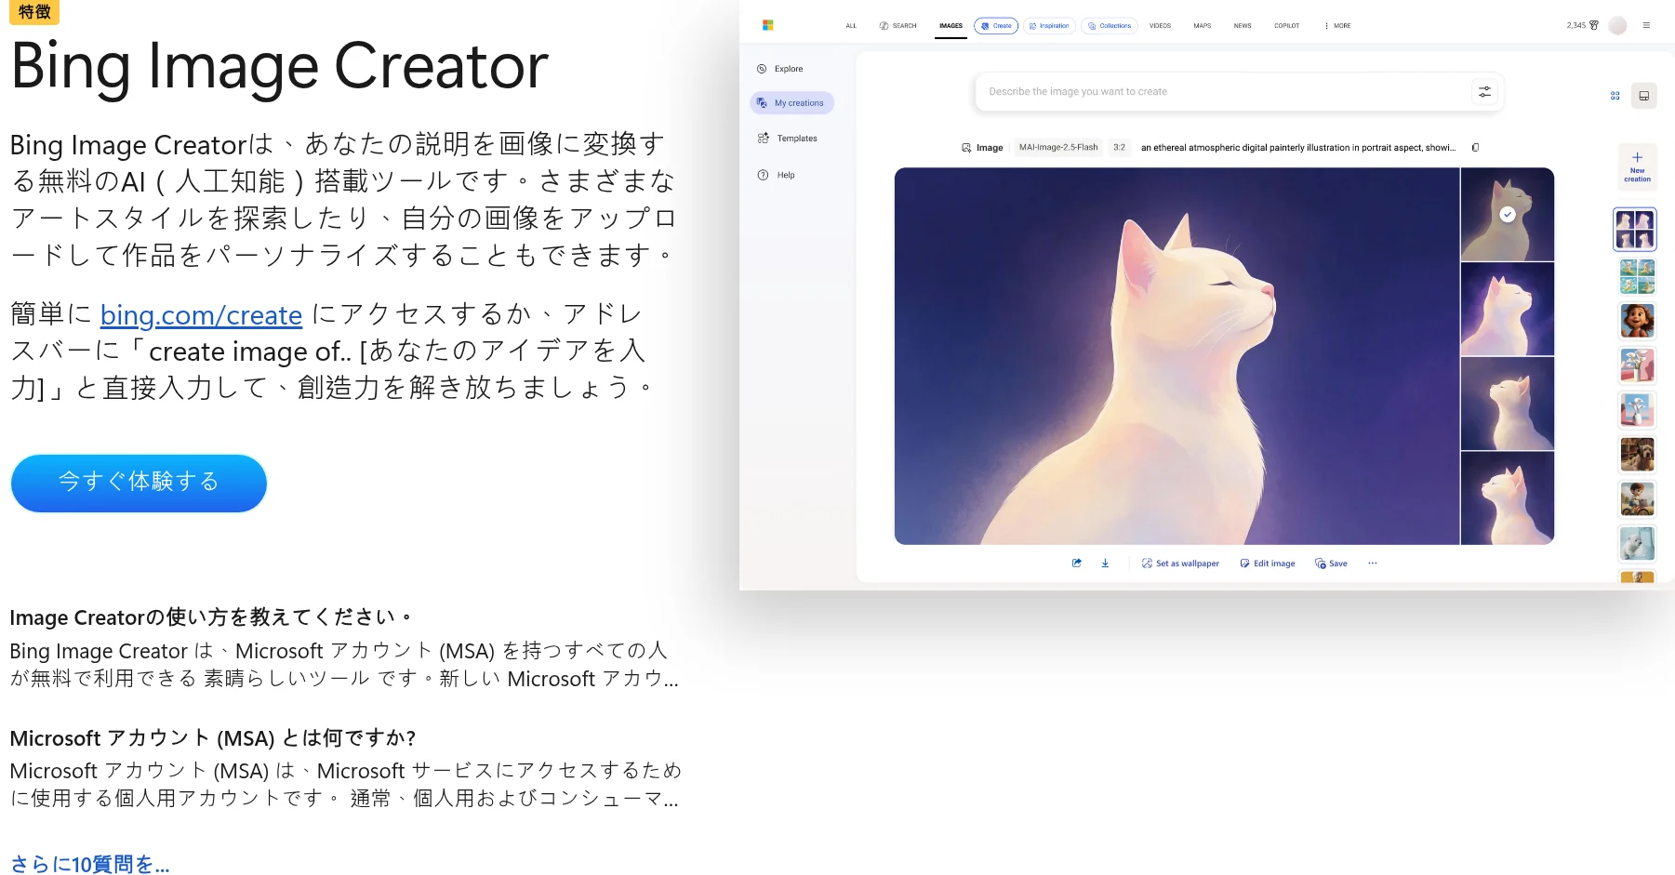Viewport: 1675px width, 875px height.
Task: Copy the prompt text with copy icon
Action: (1475, 147)
